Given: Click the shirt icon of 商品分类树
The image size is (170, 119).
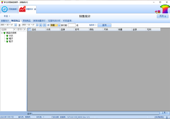Looking at the screenshot, I should 5,33.
